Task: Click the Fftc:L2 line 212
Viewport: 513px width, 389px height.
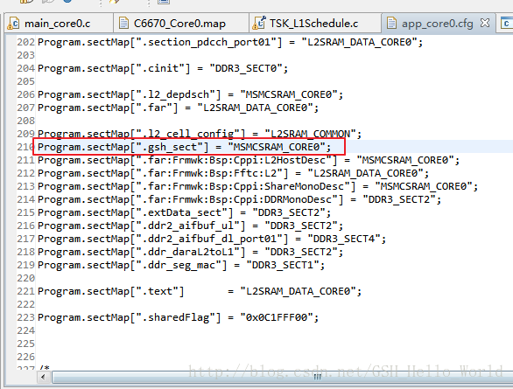Action: point(233,173)
